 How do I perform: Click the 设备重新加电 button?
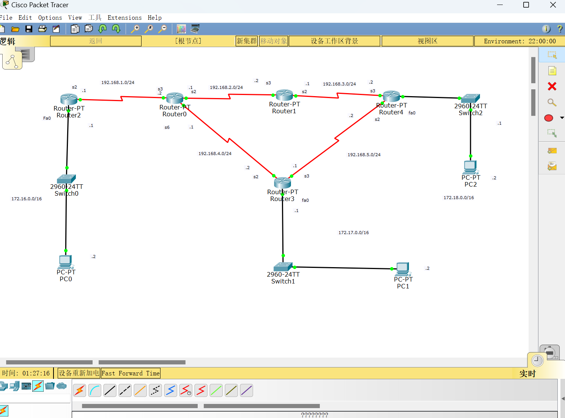79,373
